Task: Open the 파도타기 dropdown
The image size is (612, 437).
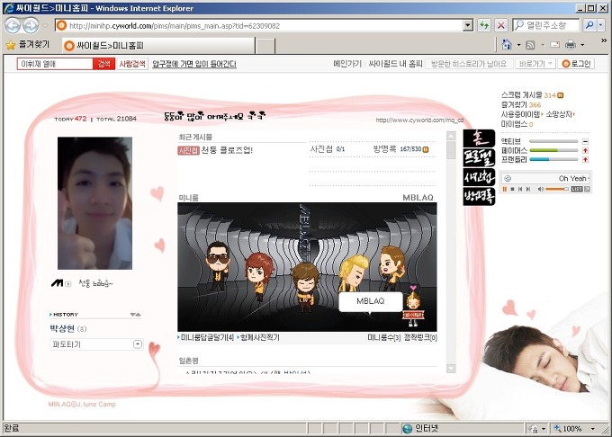Action: click(96, 344)
